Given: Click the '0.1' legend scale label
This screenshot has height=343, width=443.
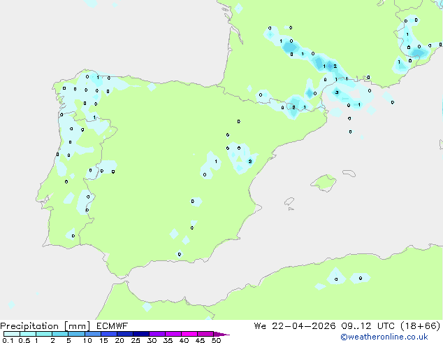Looking at the screenshot, I should click(8, 340).
